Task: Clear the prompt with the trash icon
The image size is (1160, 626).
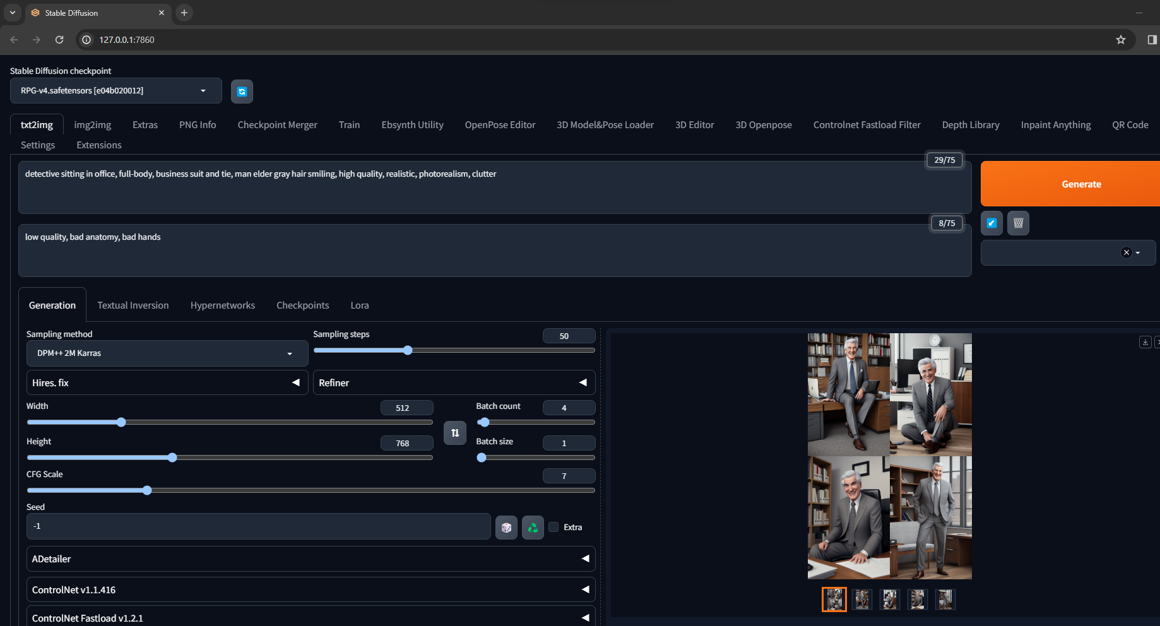Action: pyautogui.click(x=1018, y=223)
